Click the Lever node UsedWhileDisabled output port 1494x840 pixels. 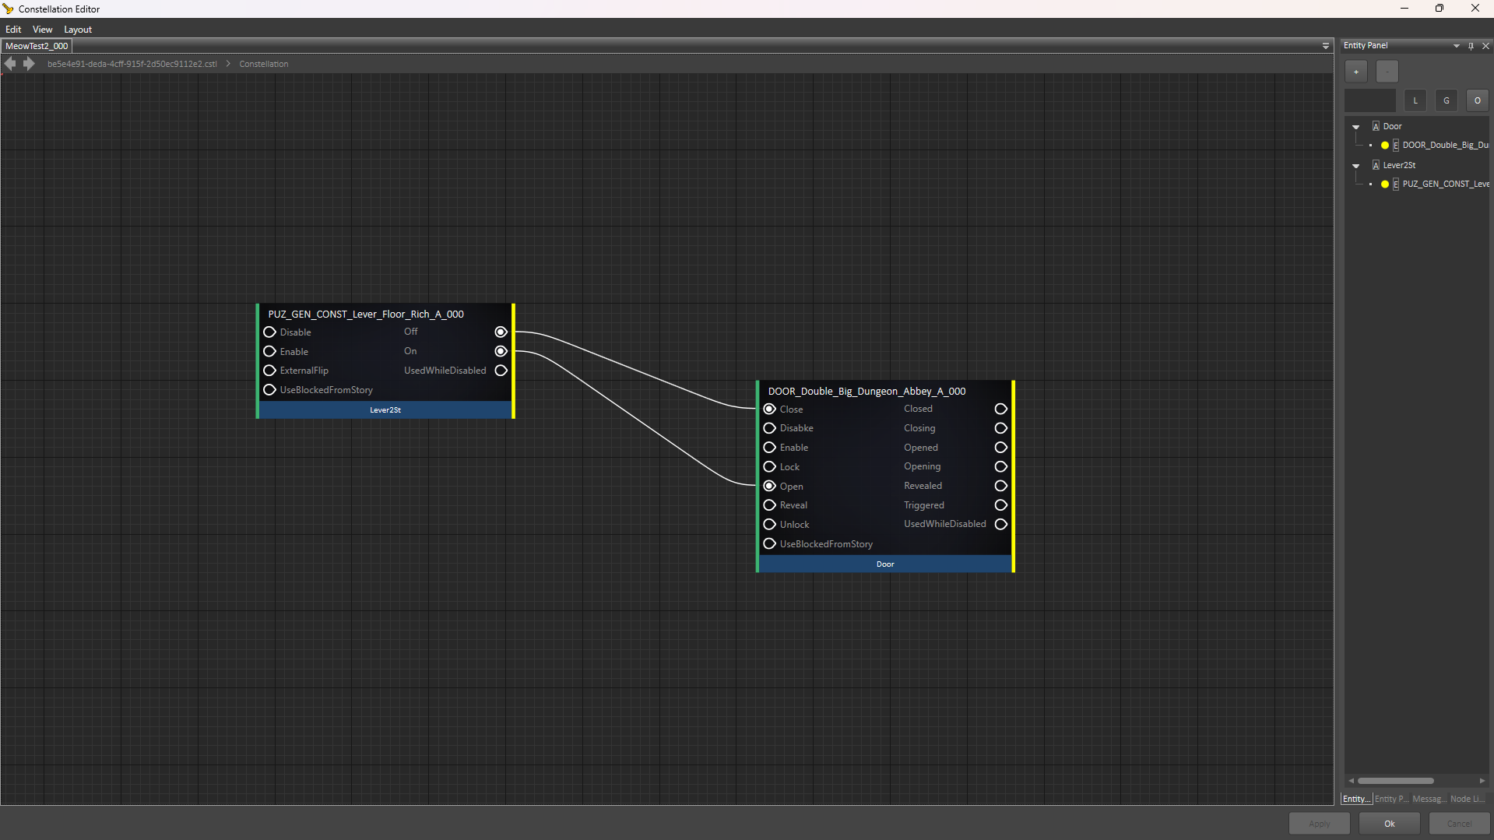coord(501,371)
